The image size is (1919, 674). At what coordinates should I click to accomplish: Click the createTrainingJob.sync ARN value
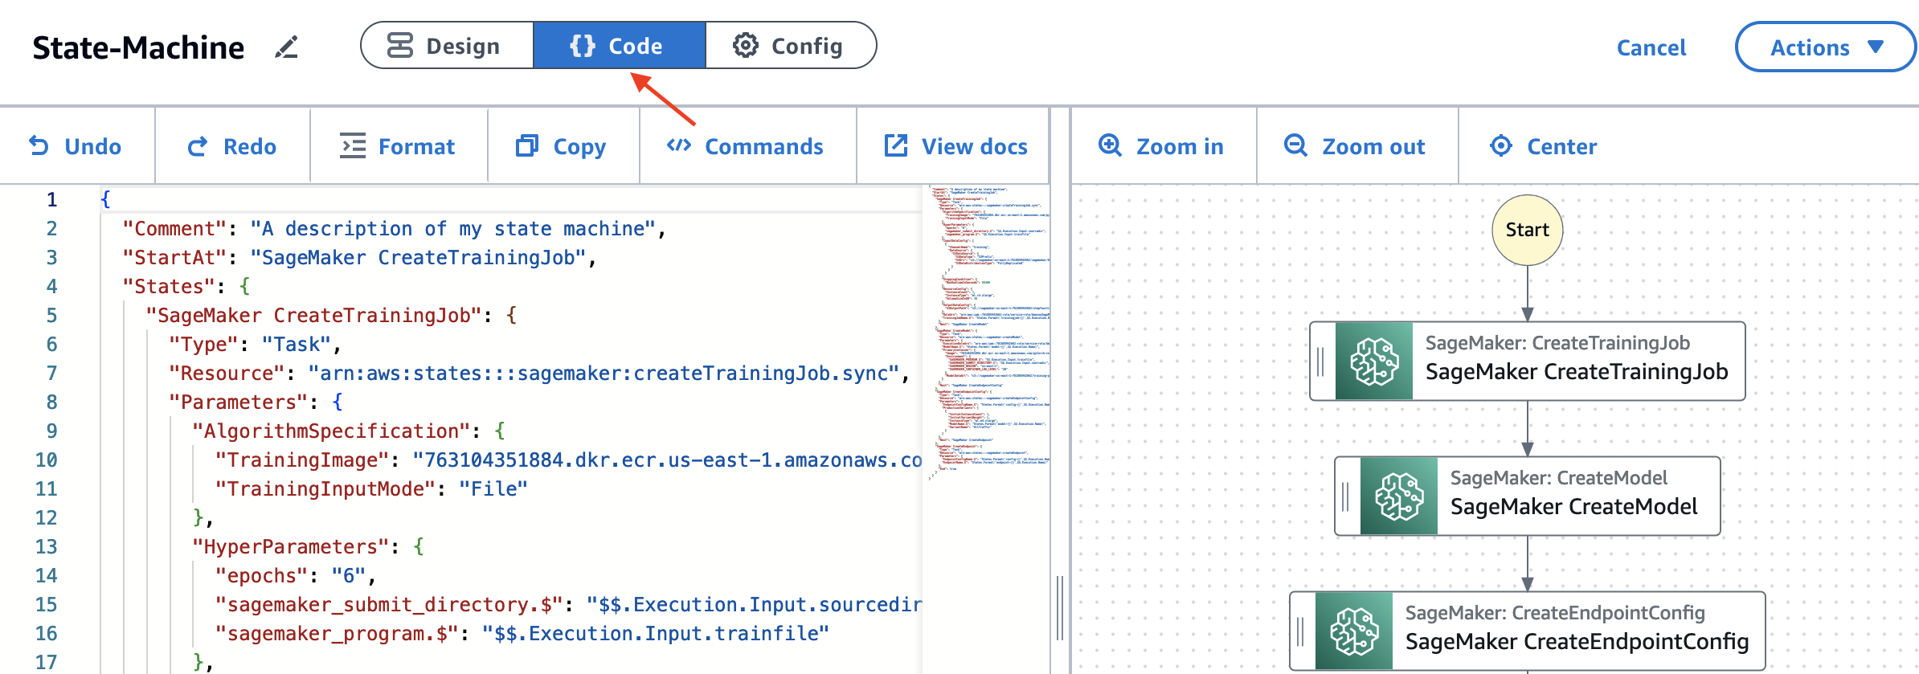point(604,374)
